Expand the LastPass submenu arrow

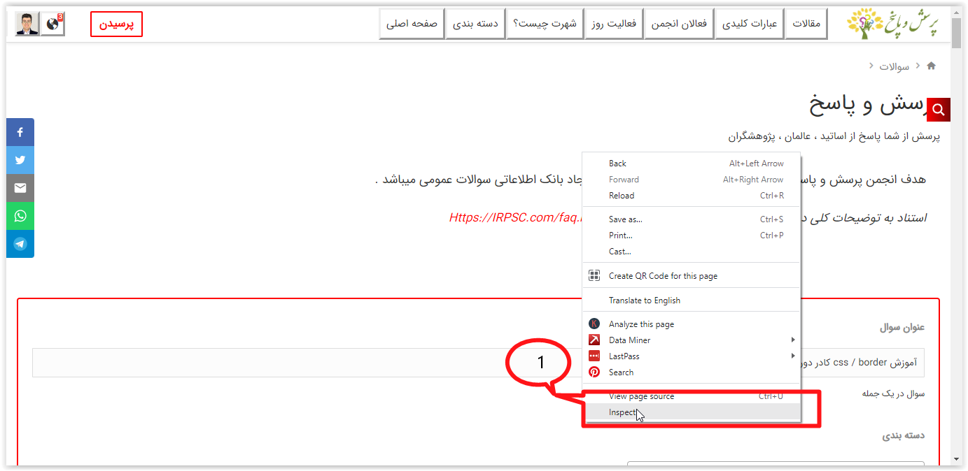tap(792, 356)
